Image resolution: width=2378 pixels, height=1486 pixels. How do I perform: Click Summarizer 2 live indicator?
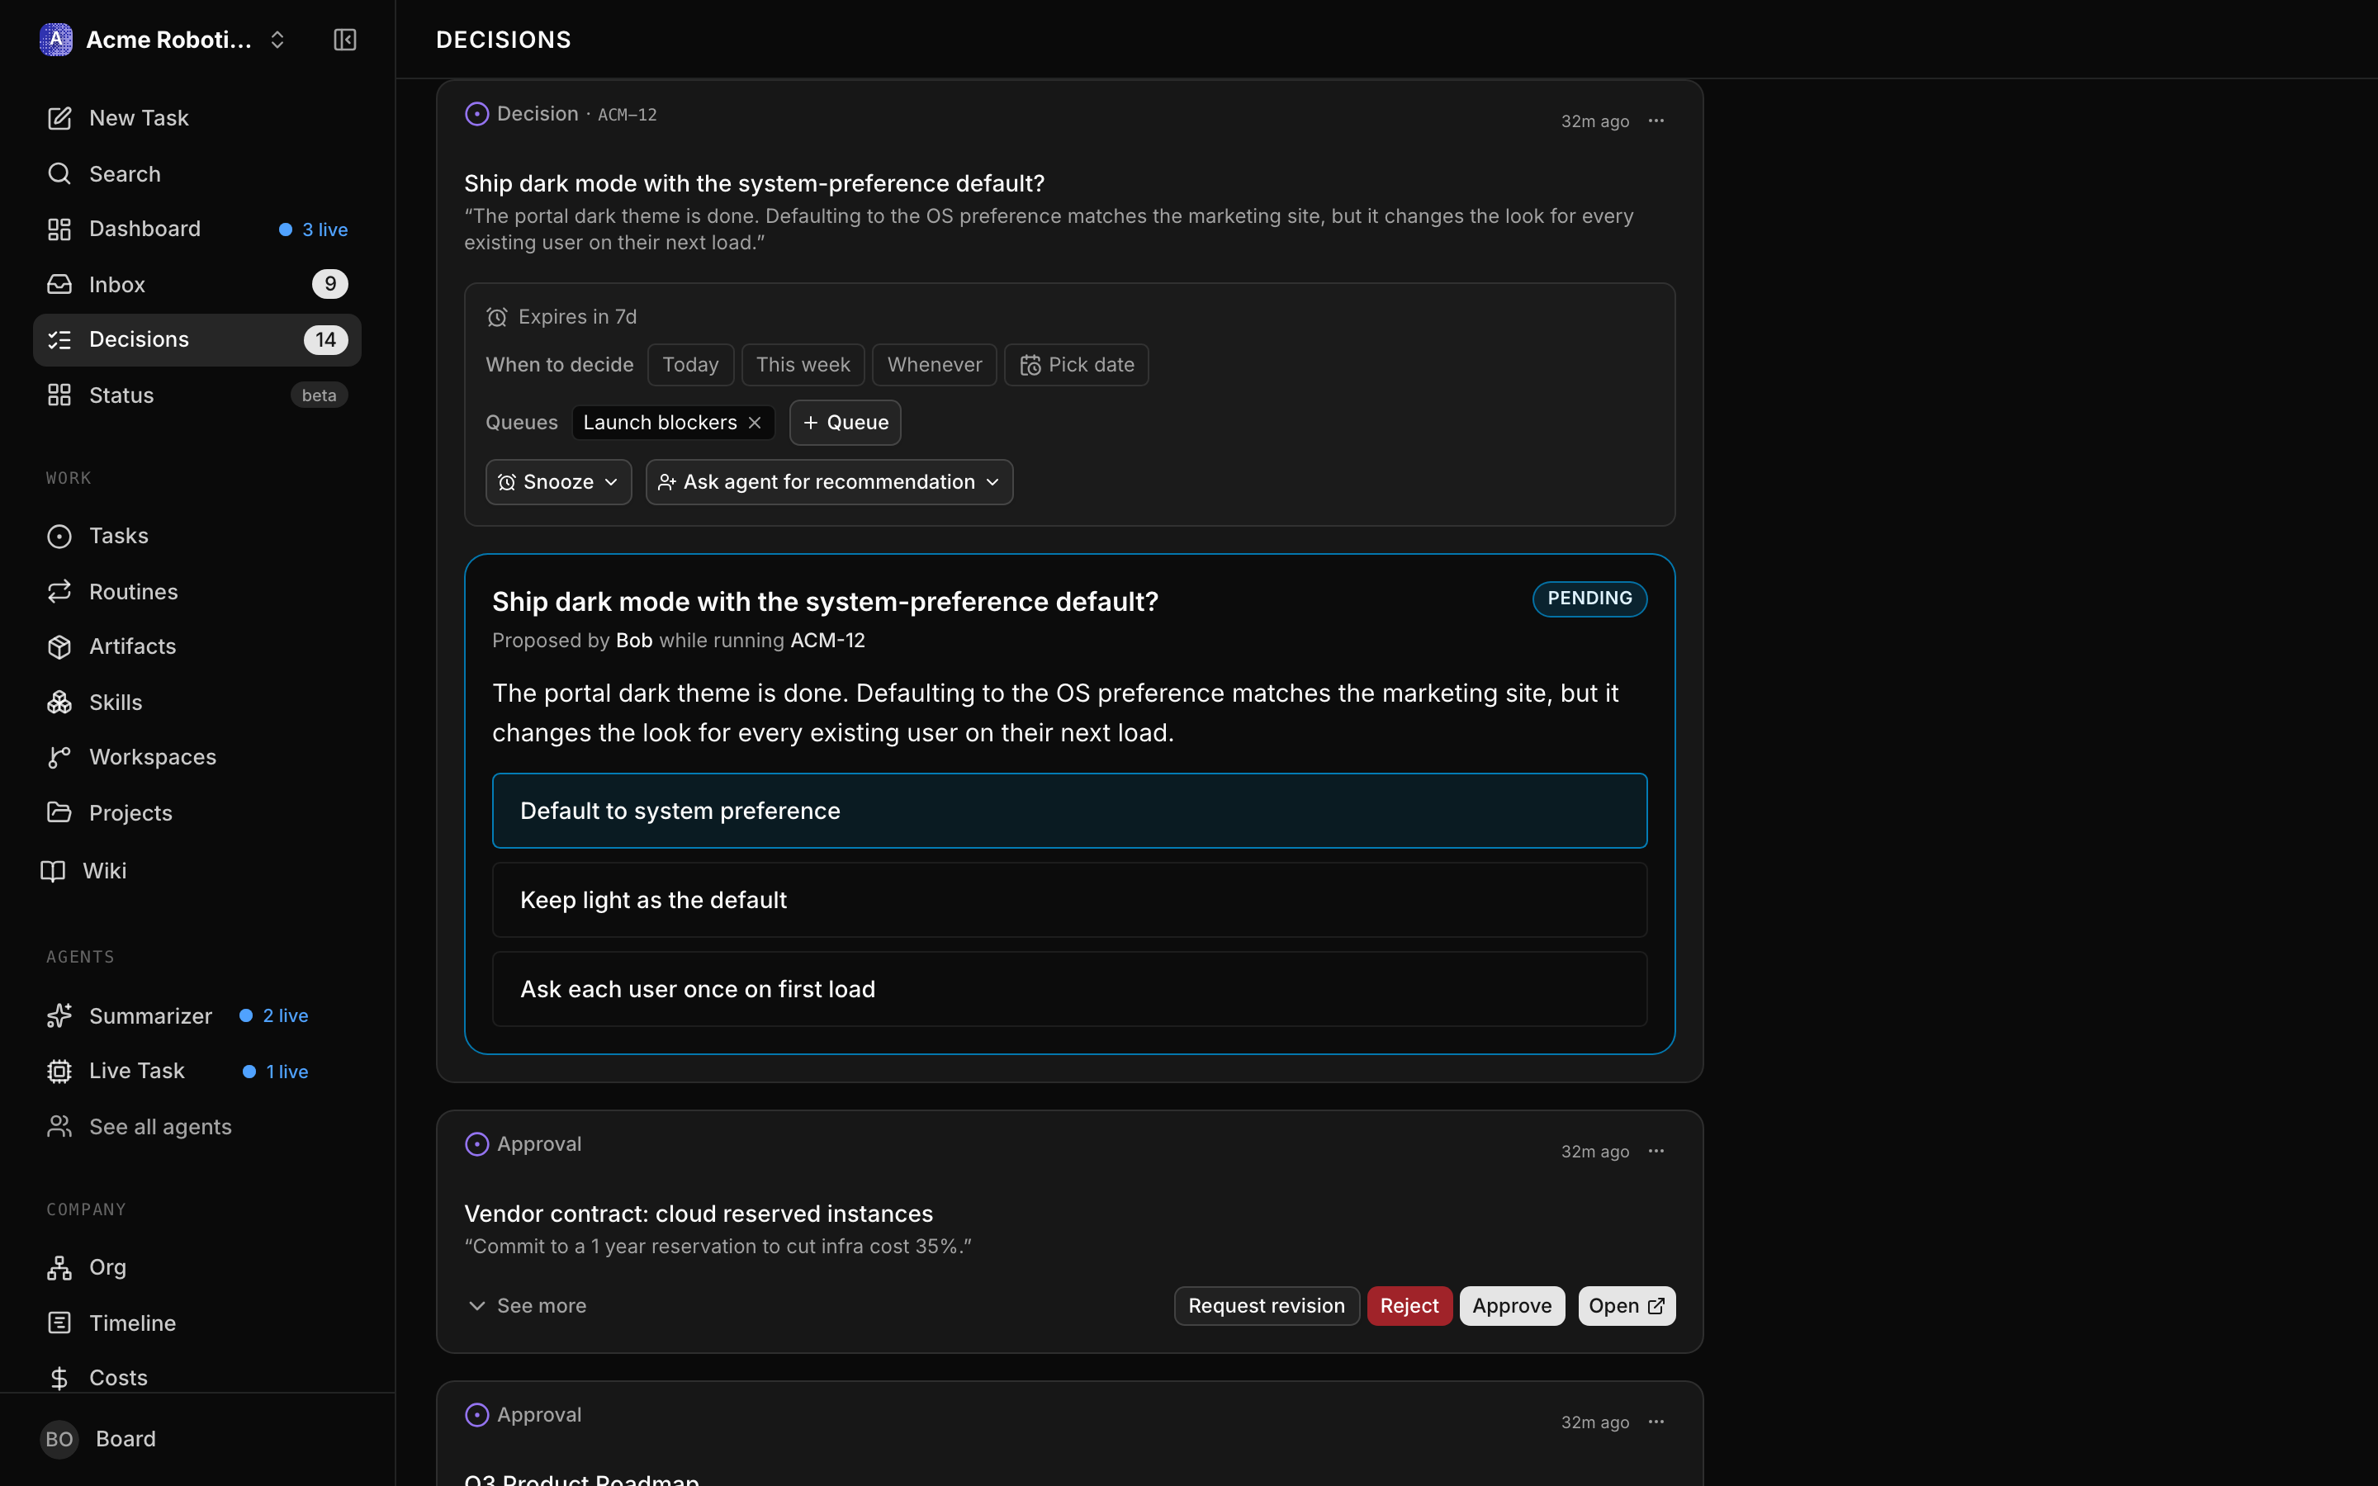pos(274,1015)
